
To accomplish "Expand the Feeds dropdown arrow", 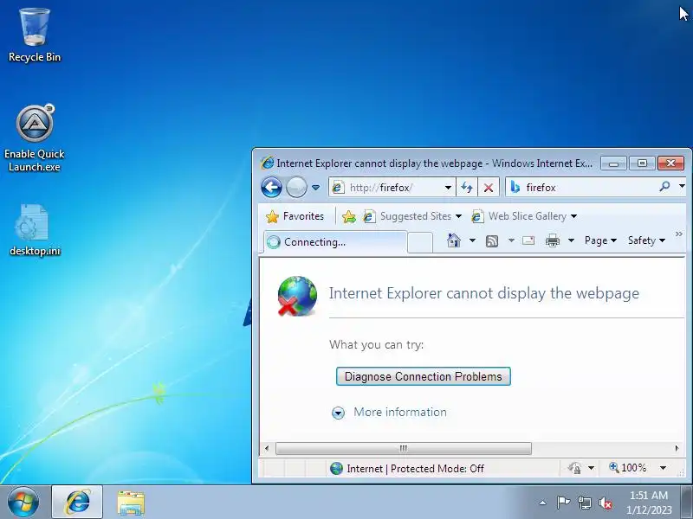I will (x=511, y=240).
